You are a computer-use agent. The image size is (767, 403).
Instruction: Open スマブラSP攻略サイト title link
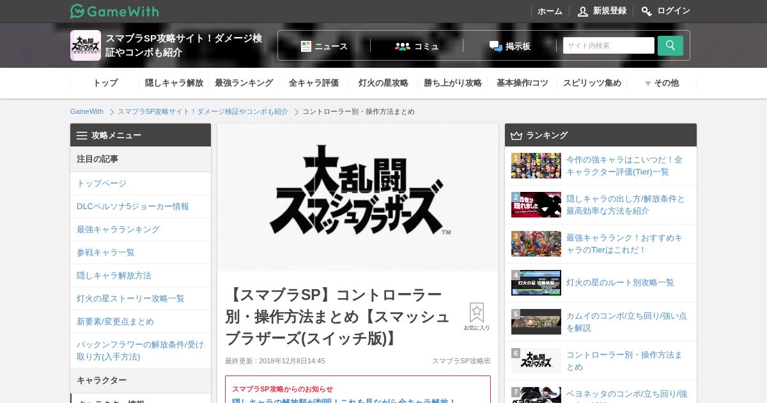click(183, 45)
